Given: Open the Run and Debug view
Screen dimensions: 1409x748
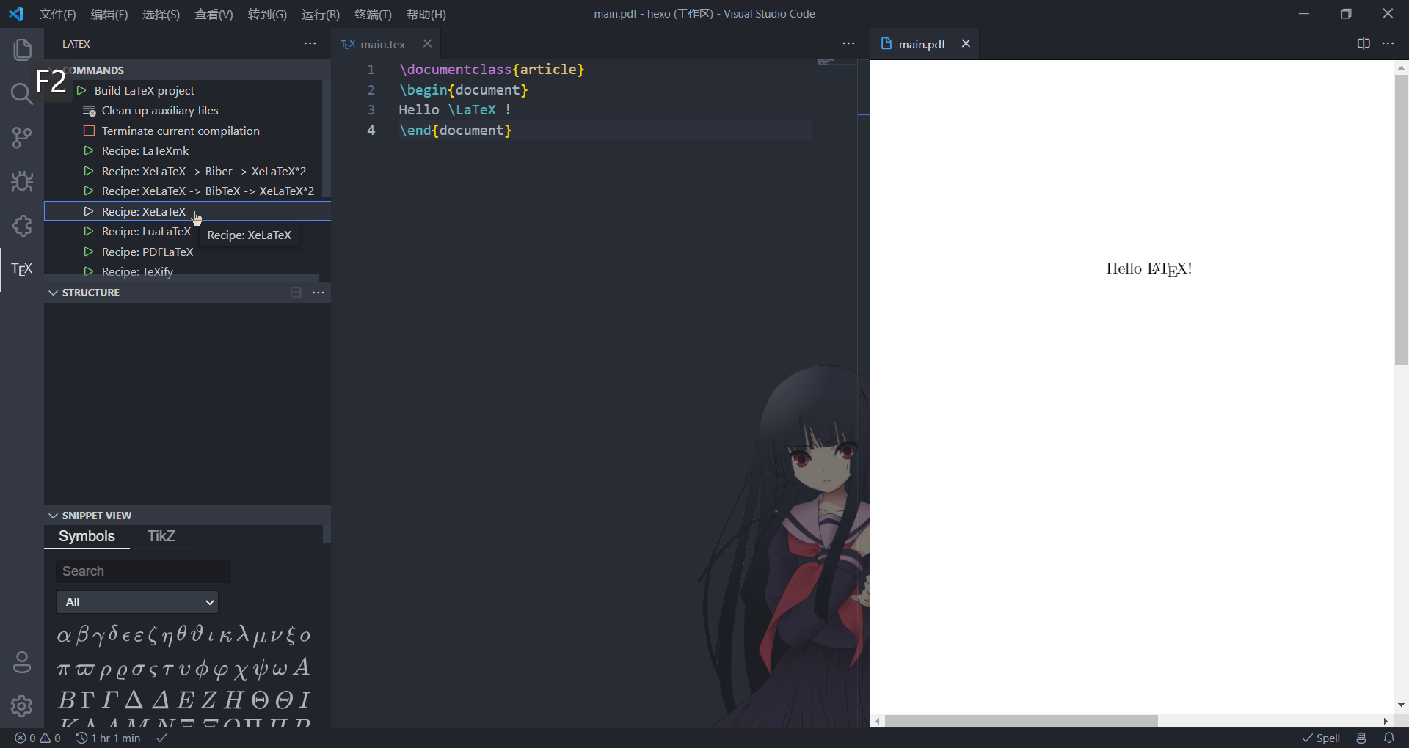Looking at the screenshot, I should click(x=22, y=181).
